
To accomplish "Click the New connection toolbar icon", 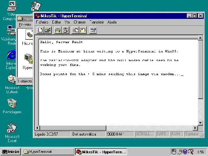I will [40, 30].
